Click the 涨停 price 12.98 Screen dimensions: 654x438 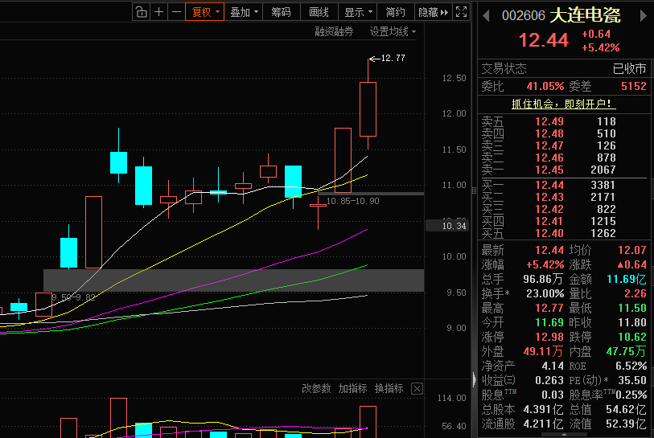pos(549,337)
